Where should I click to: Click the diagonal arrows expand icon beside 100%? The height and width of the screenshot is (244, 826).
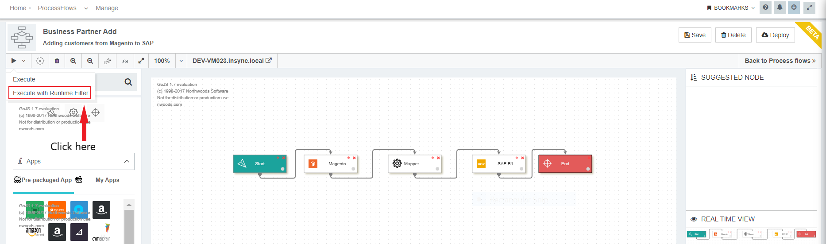pyautogui.click(x=141, y=61)
